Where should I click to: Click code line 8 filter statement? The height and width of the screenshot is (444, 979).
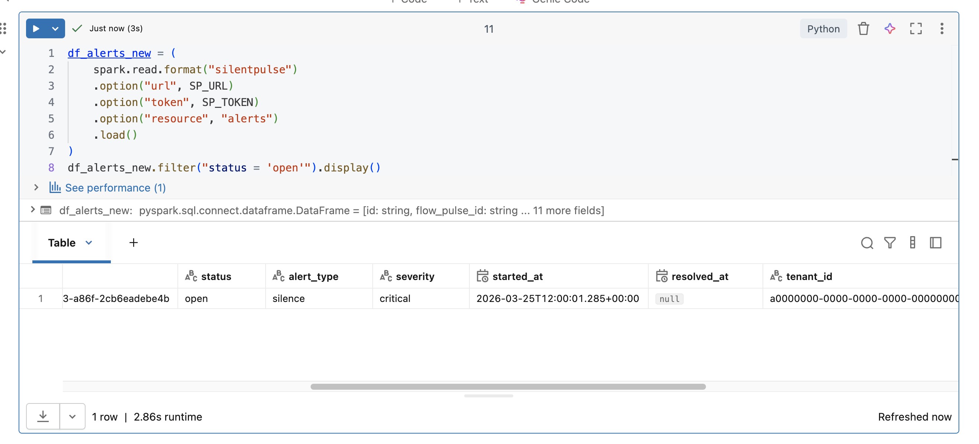[x=224, y=167]
